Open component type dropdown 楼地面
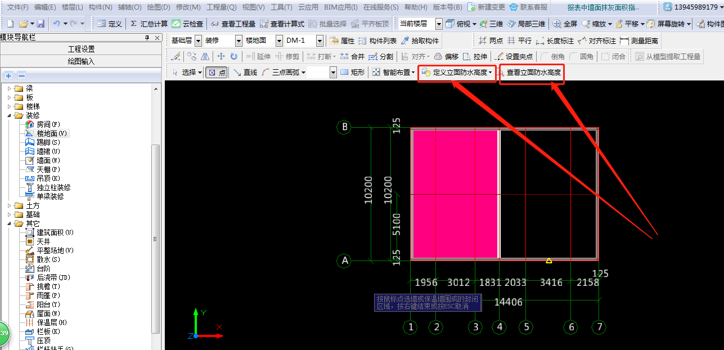 [279, 41]
